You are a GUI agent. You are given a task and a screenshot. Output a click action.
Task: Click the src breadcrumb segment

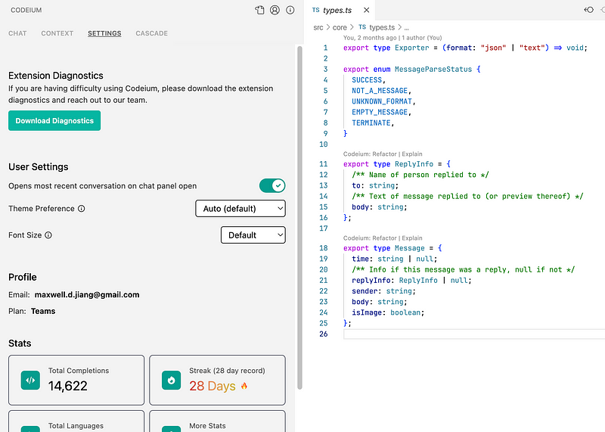tap(318, 27)
